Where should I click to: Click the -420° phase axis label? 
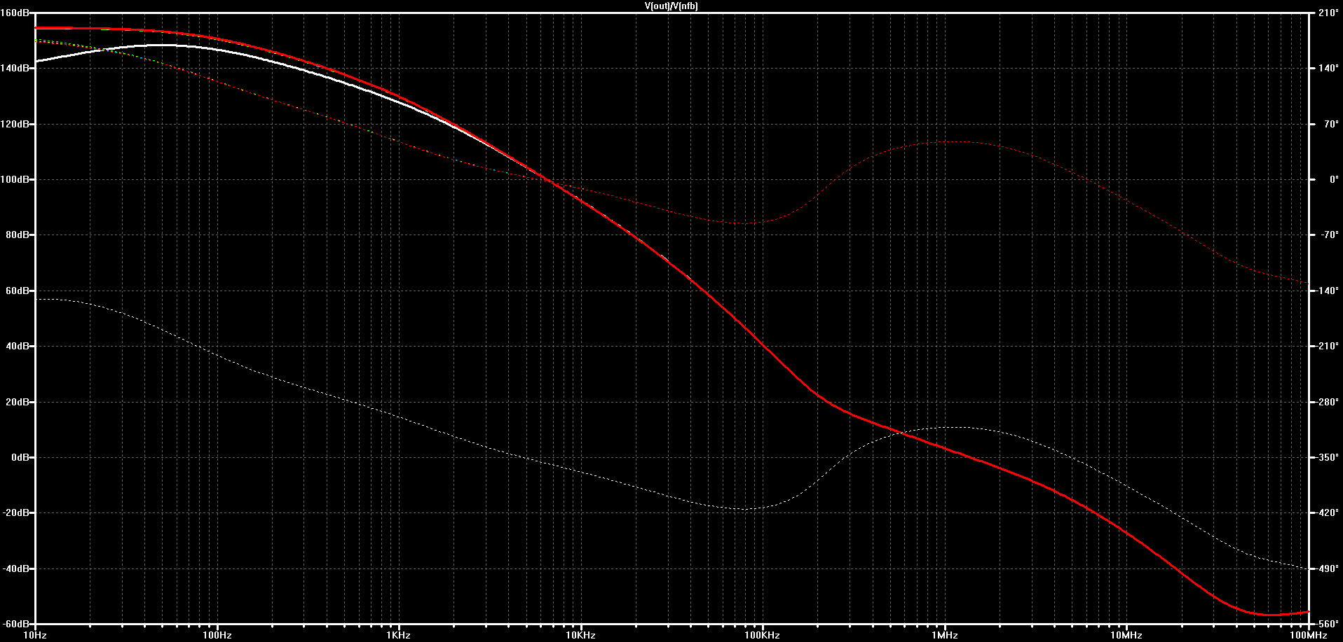point(1328,512)
